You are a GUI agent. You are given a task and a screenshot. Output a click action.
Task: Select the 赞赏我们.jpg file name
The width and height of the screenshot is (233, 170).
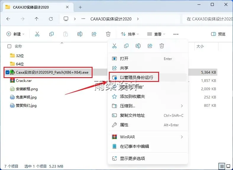[26, 106]
